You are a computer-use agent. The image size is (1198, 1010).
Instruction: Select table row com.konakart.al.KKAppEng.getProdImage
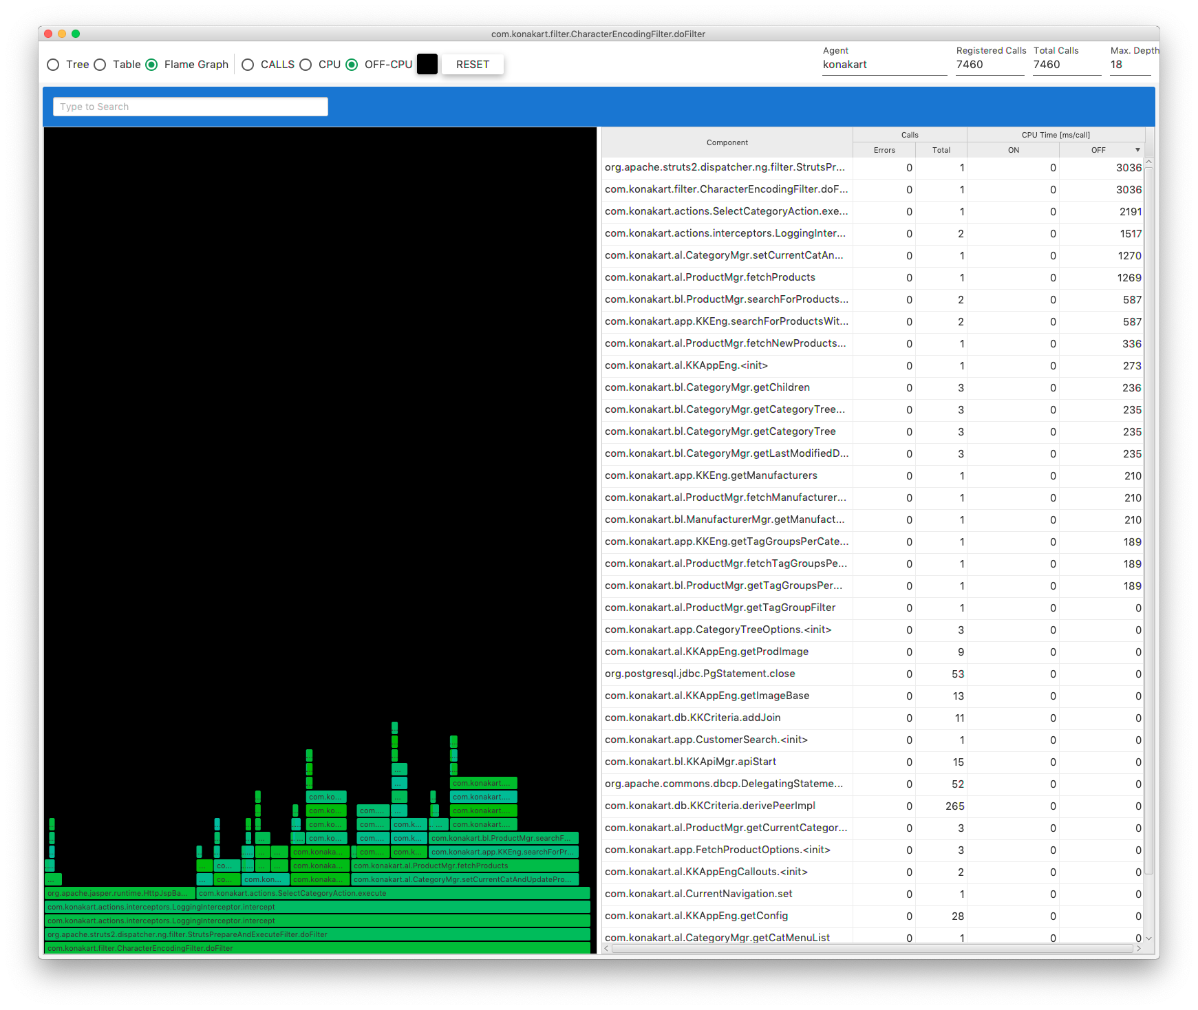[873, 652]
